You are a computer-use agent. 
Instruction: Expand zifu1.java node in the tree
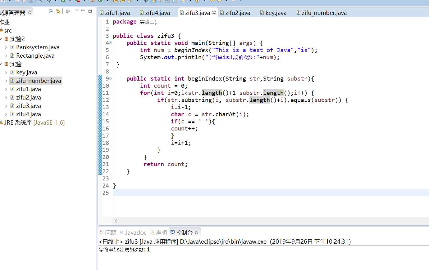click(6, 89)
